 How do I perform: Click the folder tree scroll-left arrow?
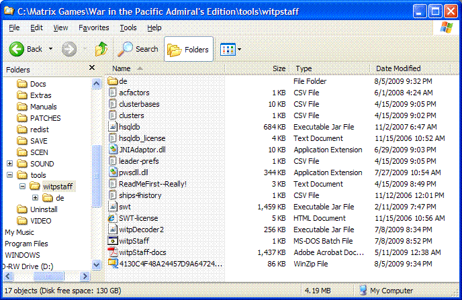8,276
